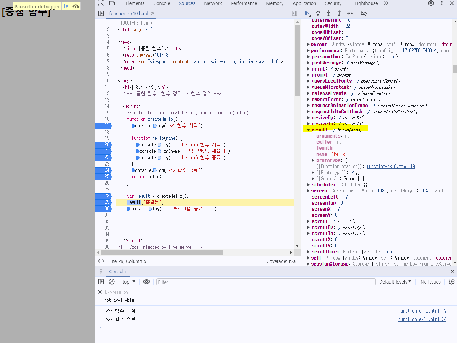Open Default levels dropdown
The height and width of the screenshot is (343, 457).
click(x=395, y=282)
